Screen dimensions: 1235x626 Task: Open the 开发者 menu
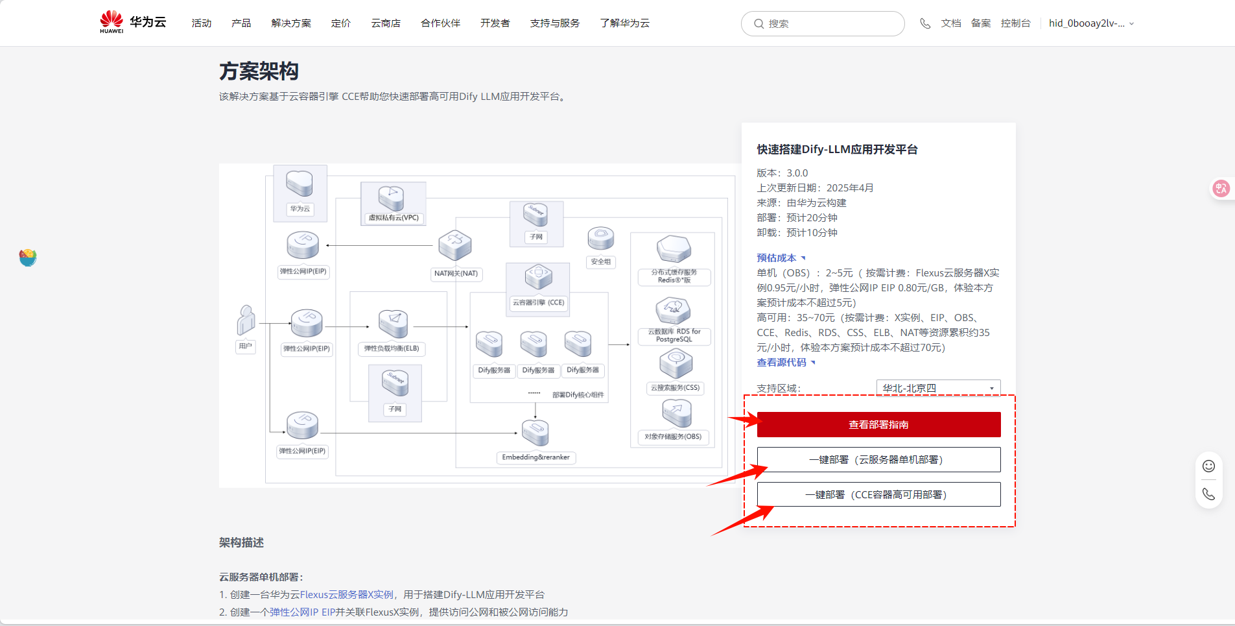pyautogui.click(x=495, y=23)
